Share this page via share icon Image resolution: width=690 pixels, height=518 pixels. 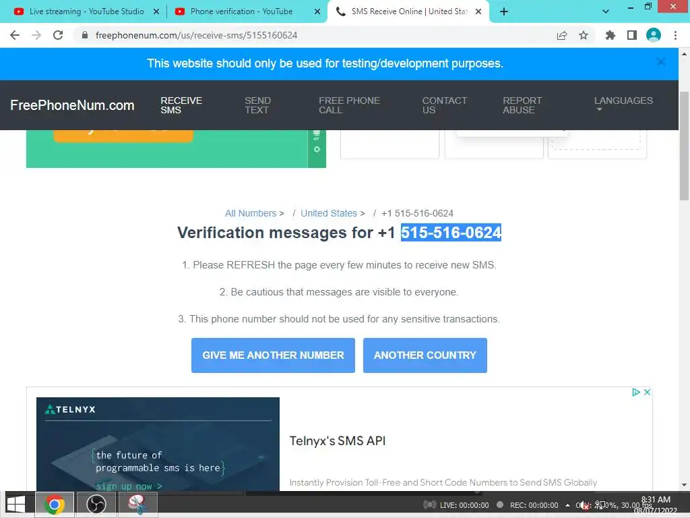click(x=561, y=35)
